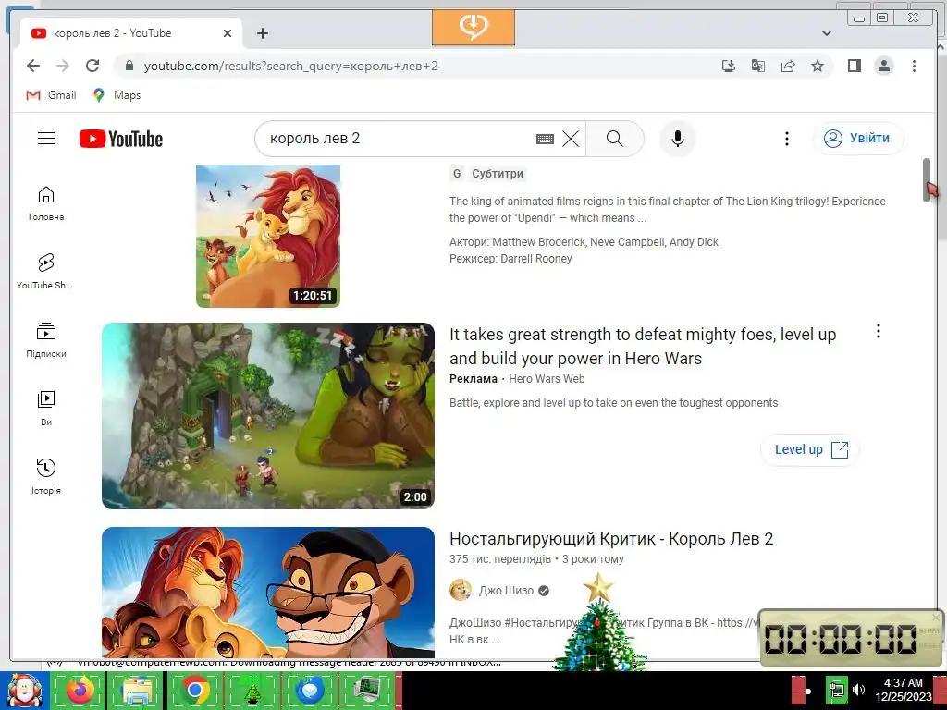Clear the search query
This screenshot has width=947, height=710.
[x=570, y=139]
